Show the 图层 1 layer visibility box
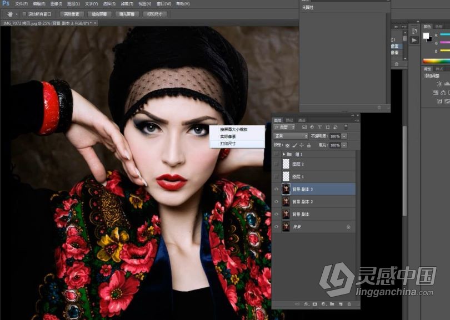 coord(276,176)
